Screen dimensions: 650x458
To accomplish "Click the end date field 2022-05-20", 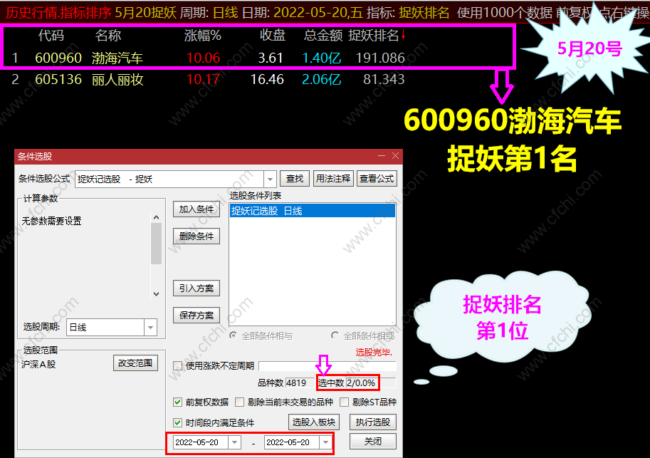I will pyautogui.click(x=292, y=442).
